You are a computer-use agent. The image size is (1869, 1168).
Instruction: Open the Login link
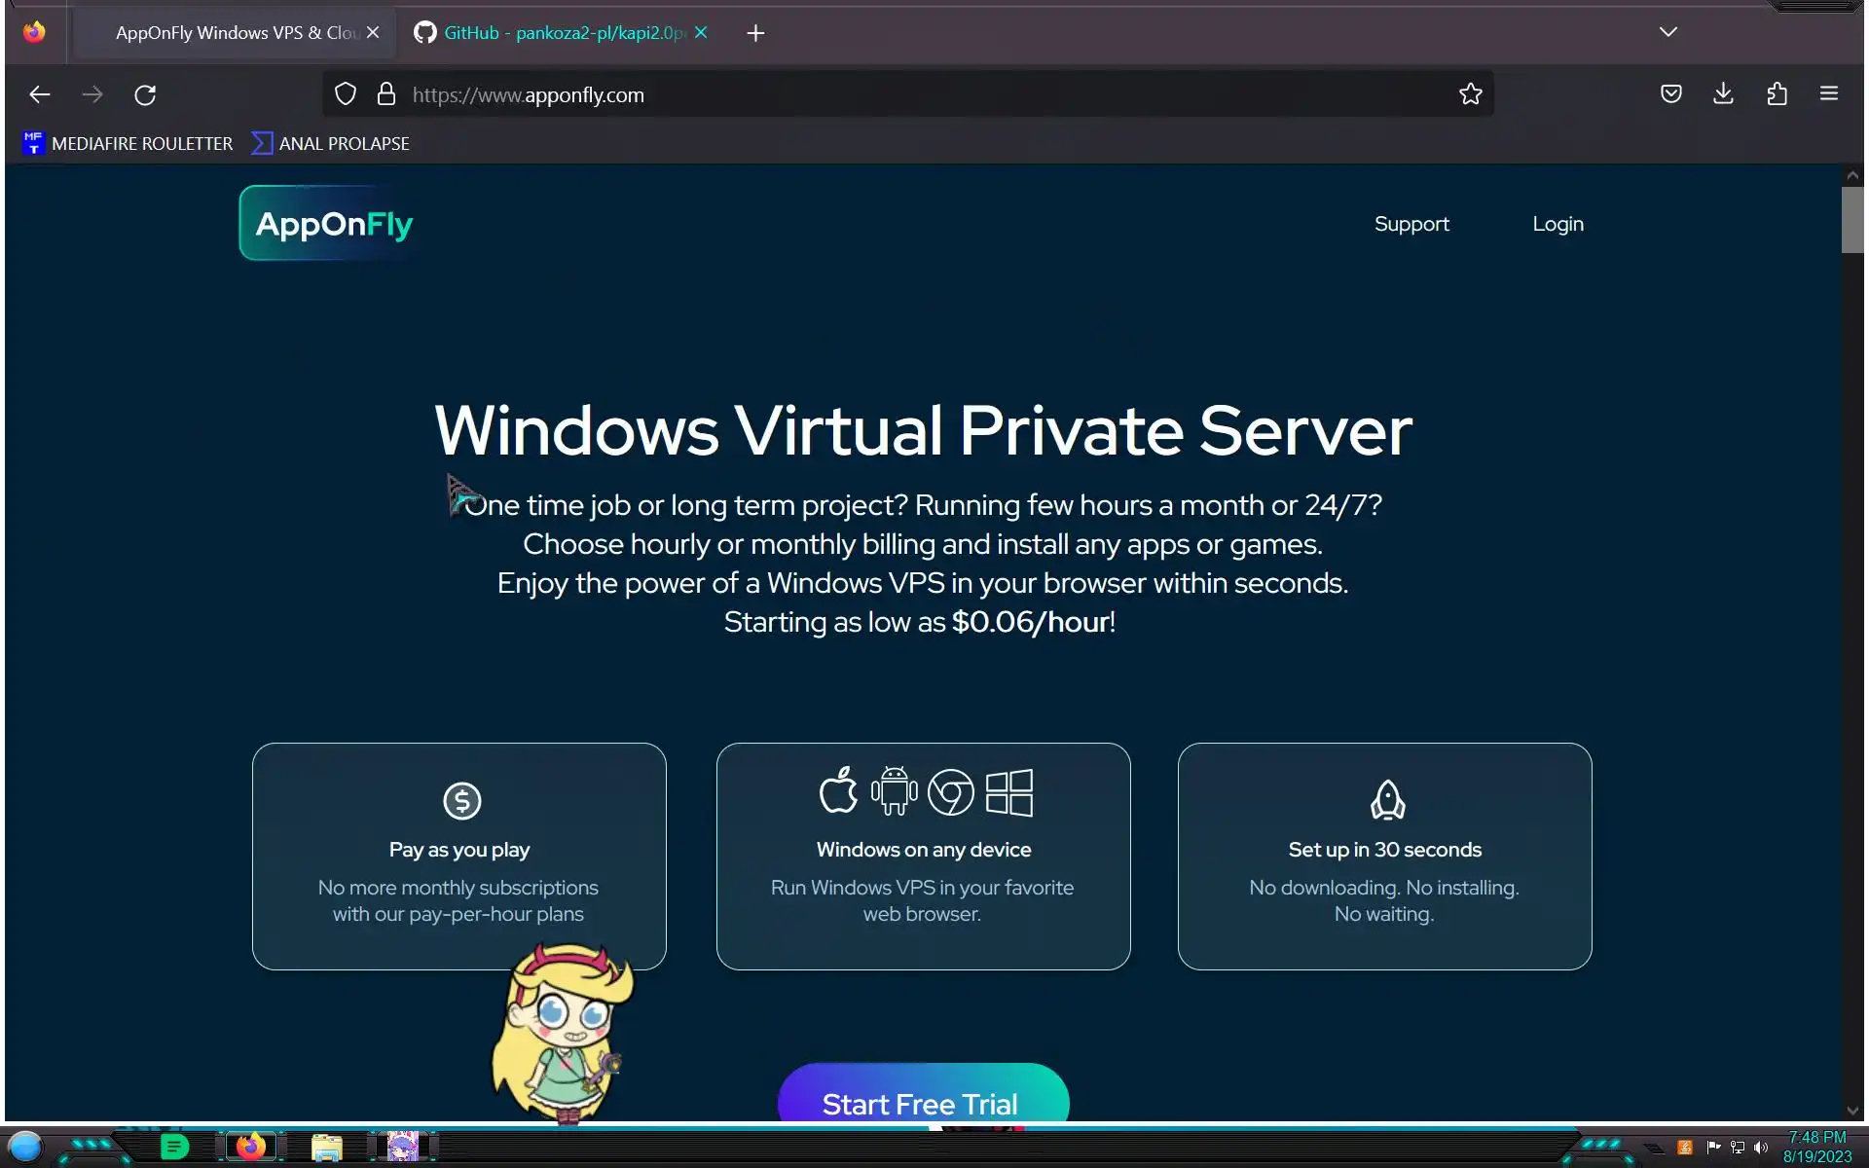pos(1557,224)
